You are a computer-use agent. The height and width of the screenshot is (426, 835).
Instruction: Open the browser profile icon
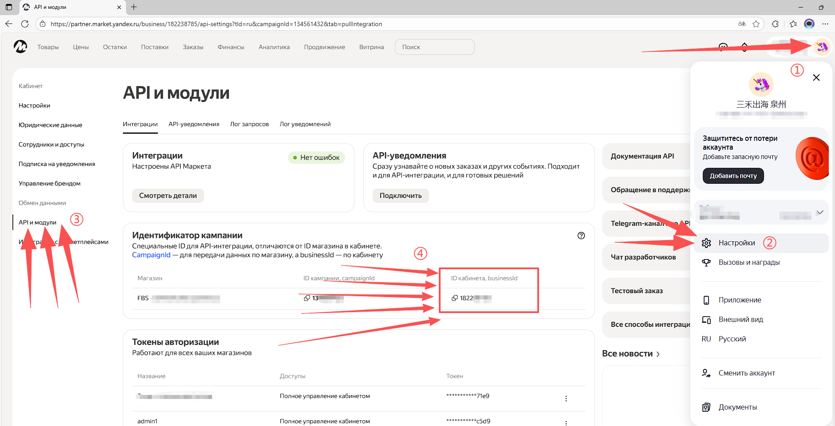point(809,24)
